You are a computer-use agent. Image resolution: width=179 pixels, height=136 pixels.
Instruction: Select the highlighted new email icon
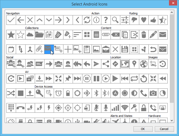(49, 49)
